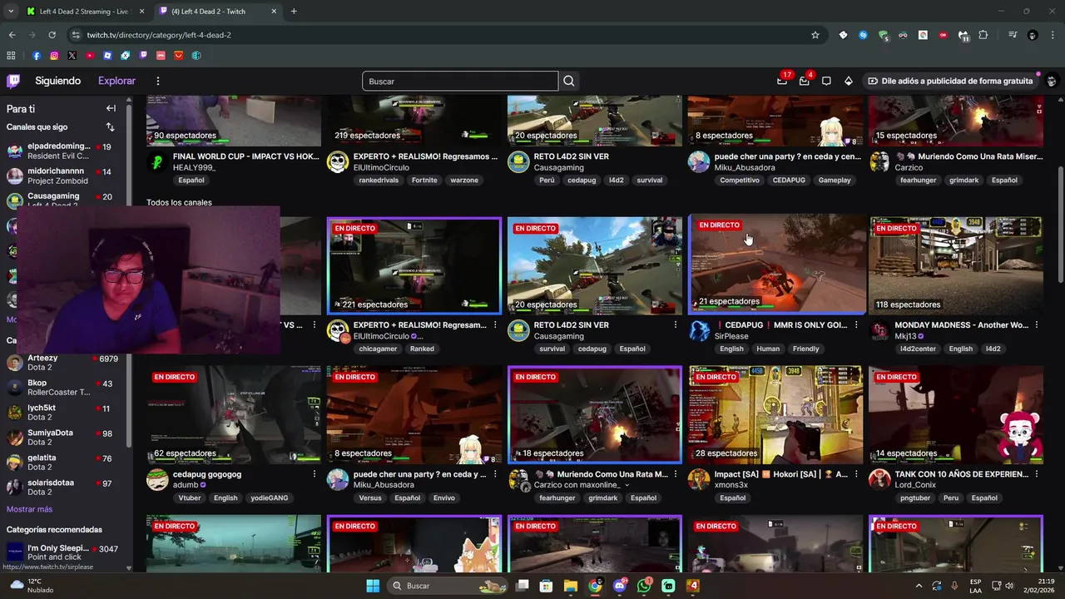1065x599 pixels.
Task: Open the Twitch user avatar menu
Action: click(x=1051, y=81)
